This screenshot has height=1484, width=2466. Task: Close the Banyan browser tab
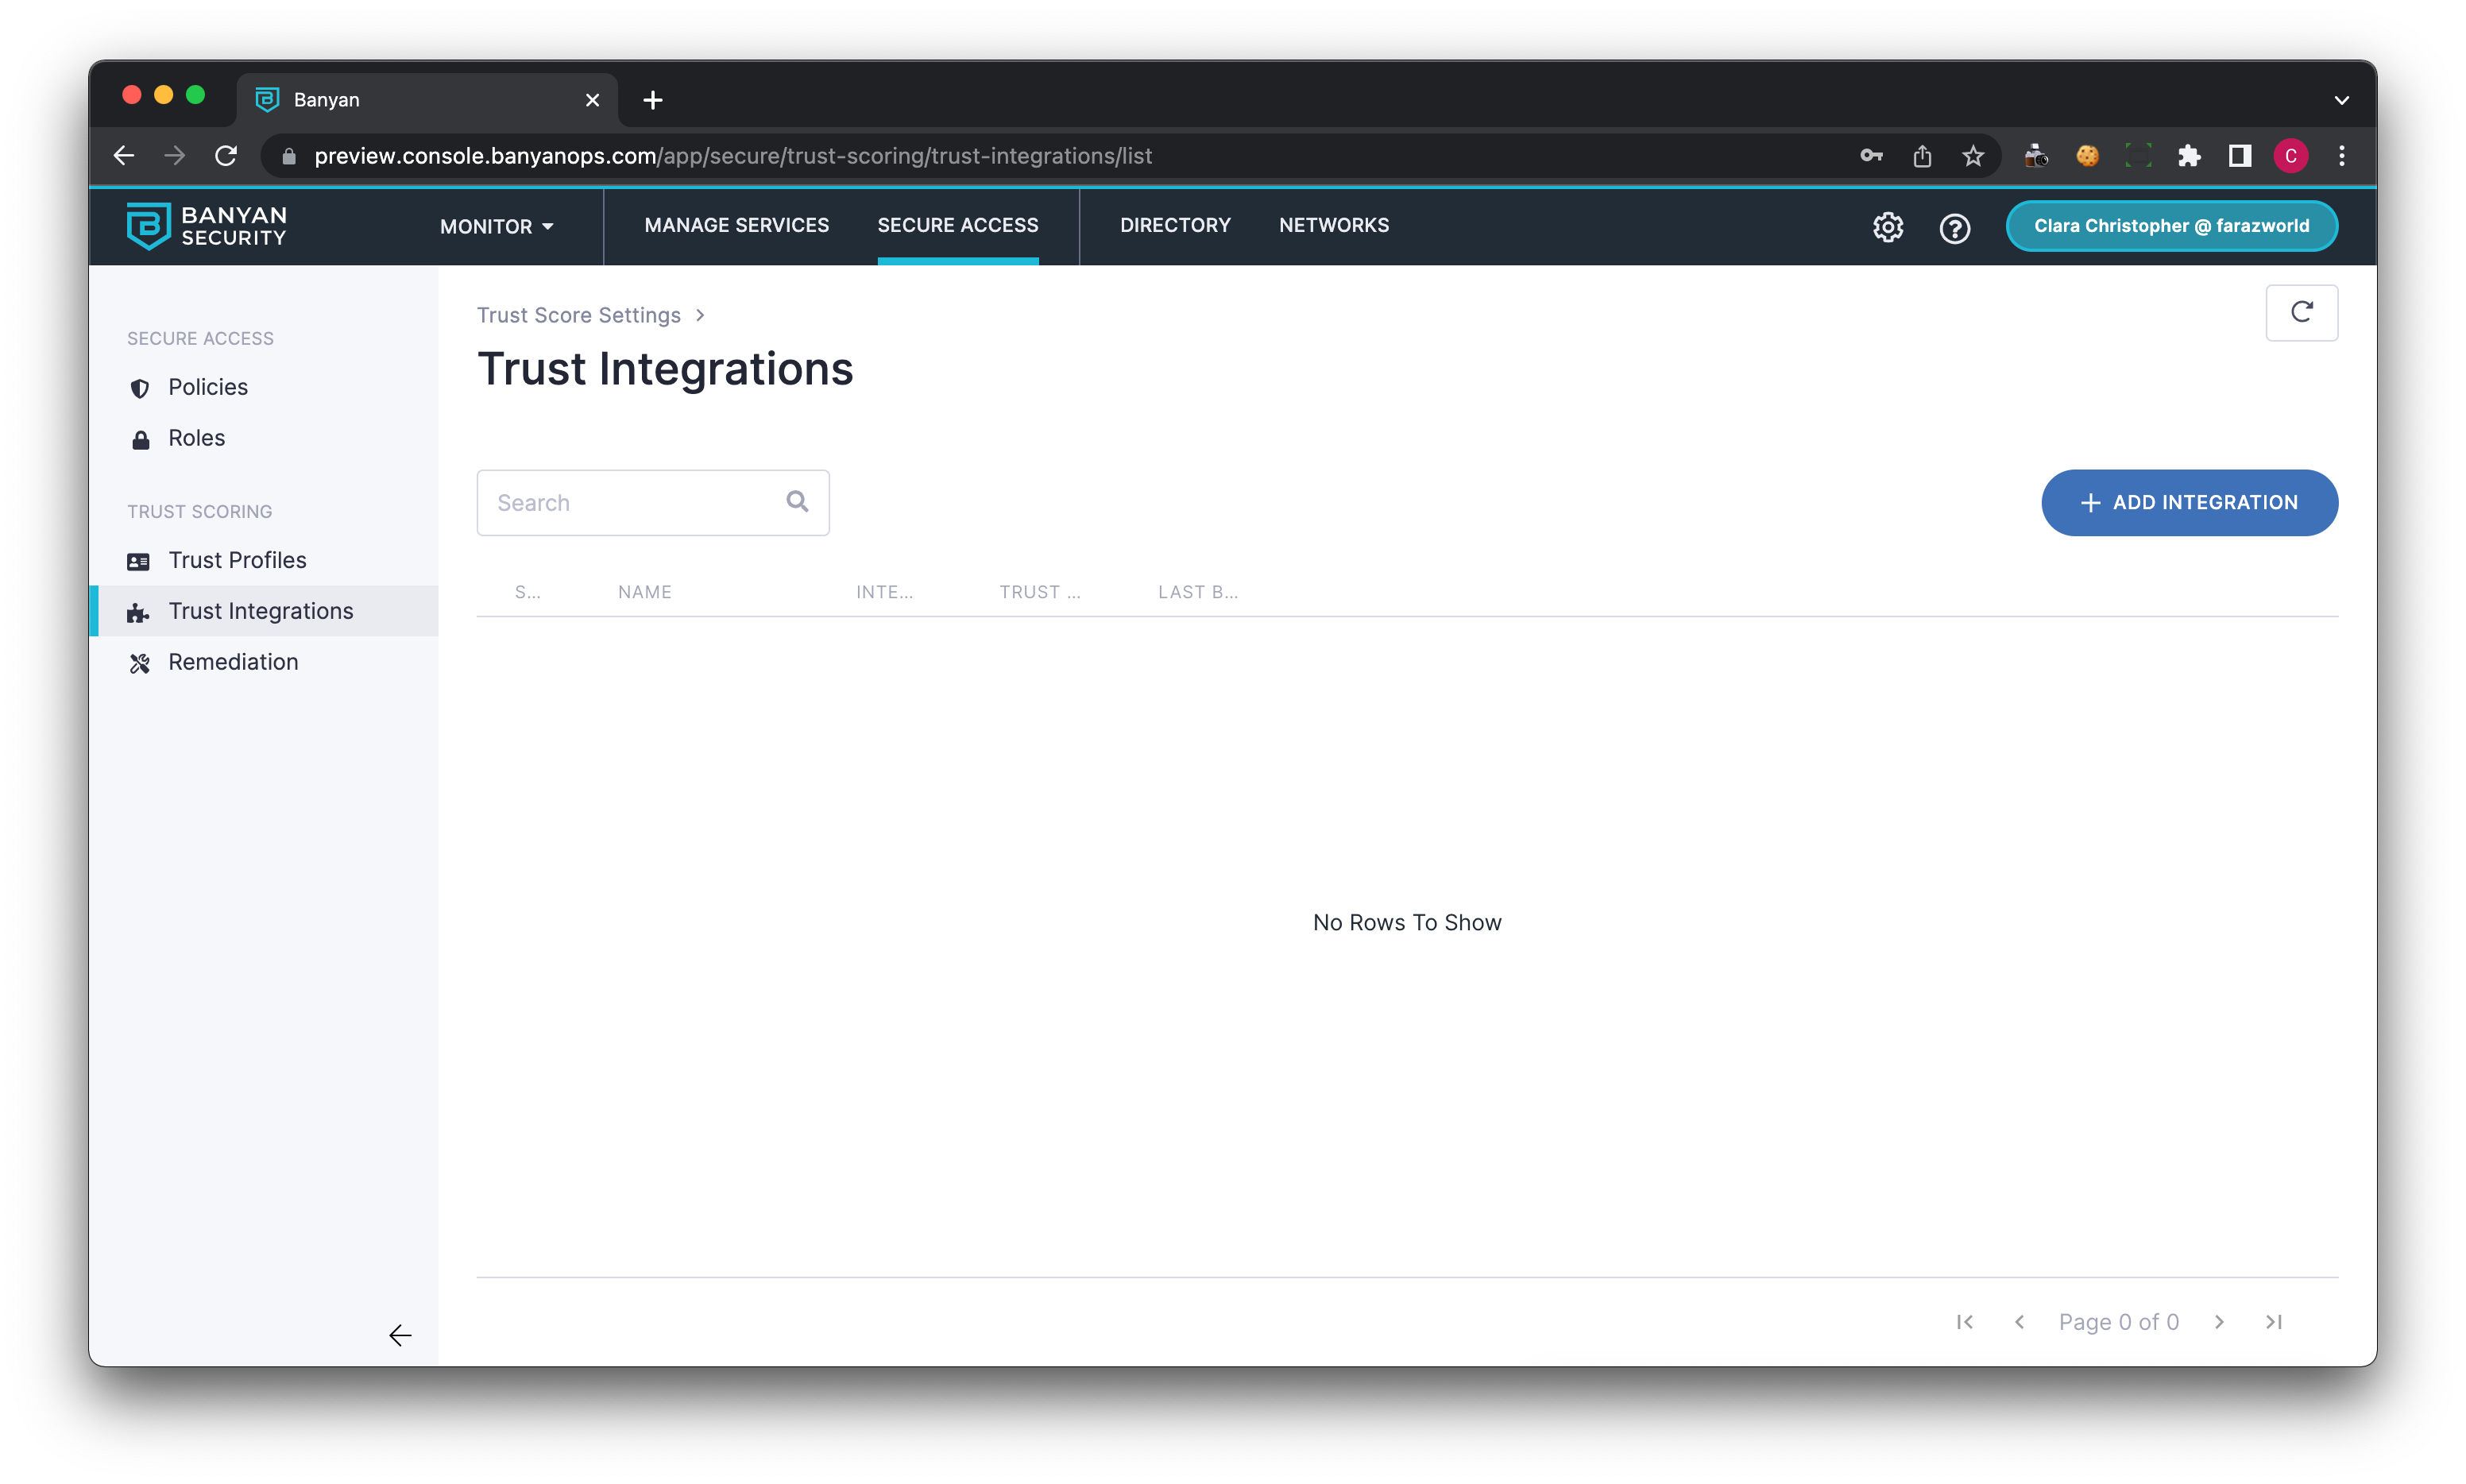click(x=592, y=100)
